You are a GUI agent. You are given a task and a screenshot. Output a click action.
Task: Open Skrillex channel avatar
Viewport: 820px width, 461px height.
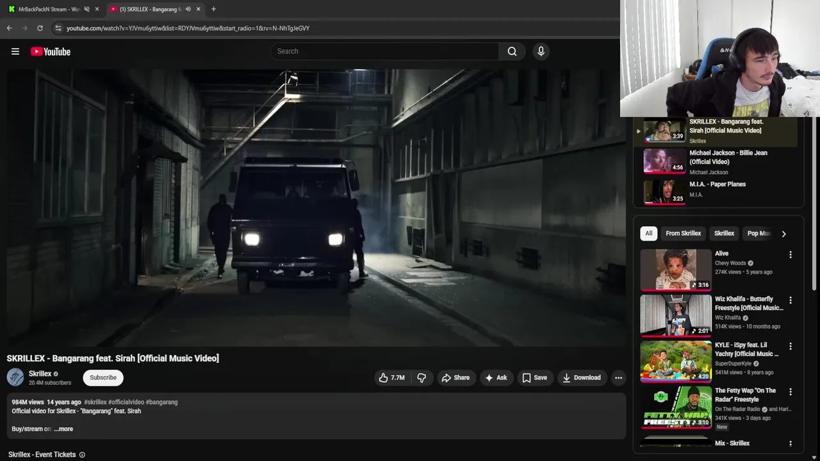15,377
